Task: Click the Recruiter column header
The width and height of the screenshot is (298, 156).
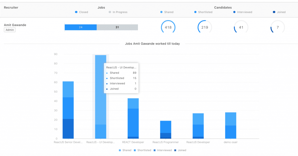Action: (x=11, y=7)
